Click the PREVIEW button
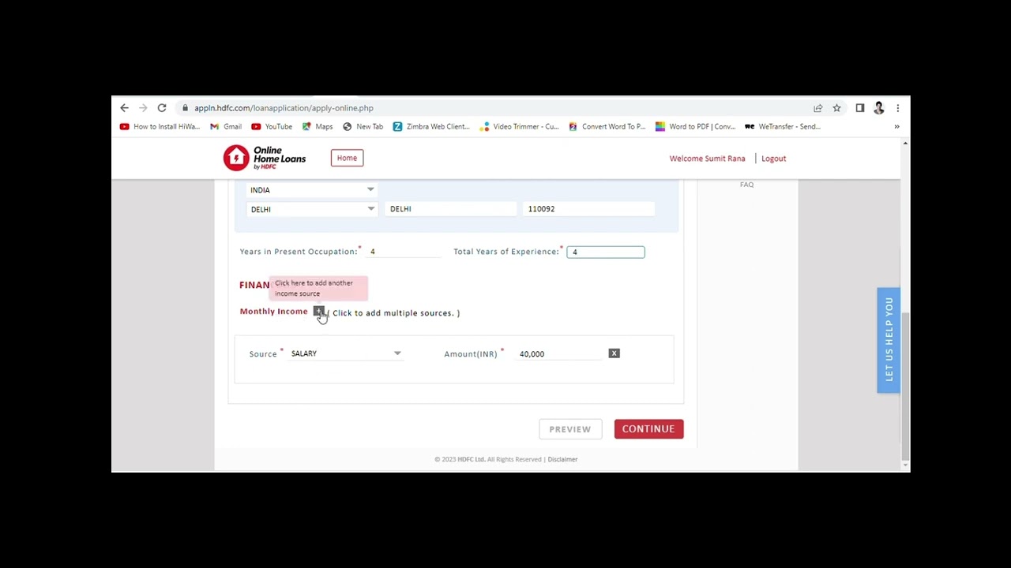Viewport: 1011px width, 568px height. coord(570,429)
